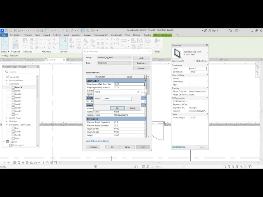Viewport: 263px width, 197px height.
Task: Click the Detail Level icon in view control bar
Action: [x=15, y=163]
